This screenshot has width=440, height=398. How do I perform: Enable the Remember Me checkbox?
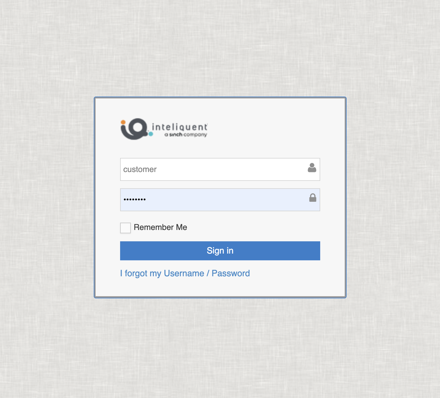[x=125, y=228]
